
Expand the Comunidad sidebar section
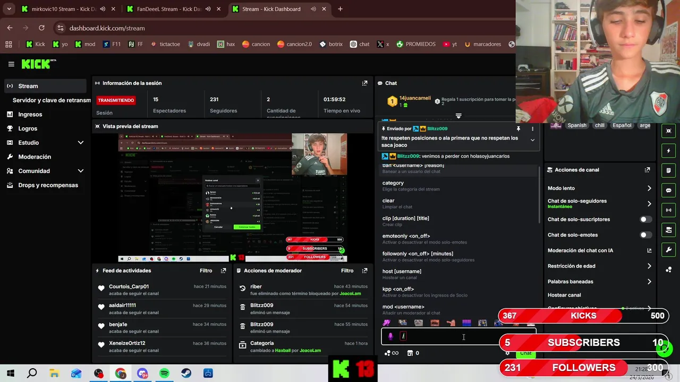[81, 171]
